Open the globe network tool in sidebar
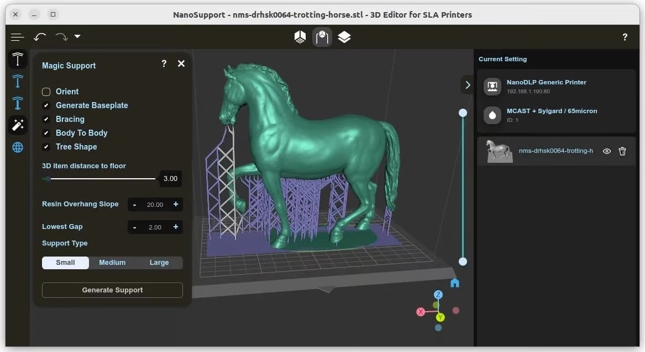 click(18, 147)
